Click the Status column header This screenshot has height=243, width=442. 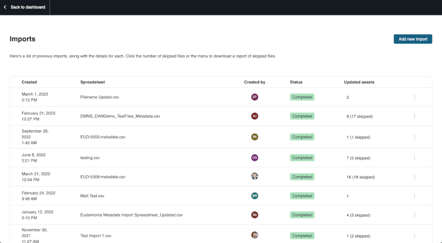[x=296, y=82]
